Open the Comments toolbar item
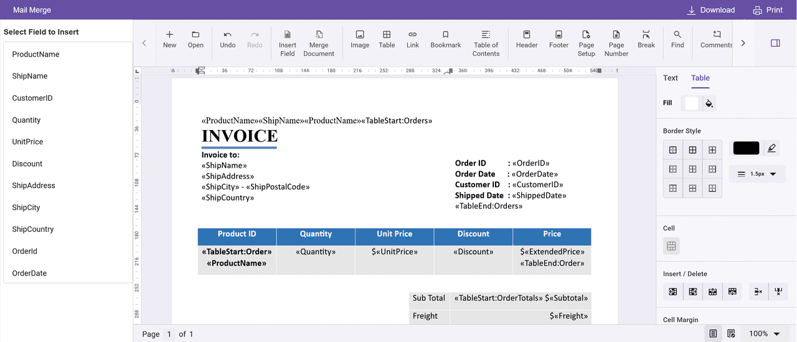The width and height of the screenshot is (797, 342). coord(716,39)
